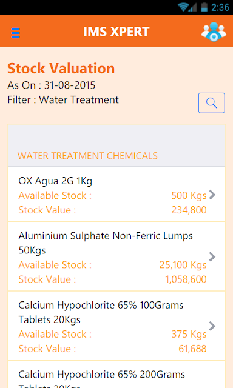
Task: Tap the 25,100 Kgs available stock
Action: pos(183,265)
